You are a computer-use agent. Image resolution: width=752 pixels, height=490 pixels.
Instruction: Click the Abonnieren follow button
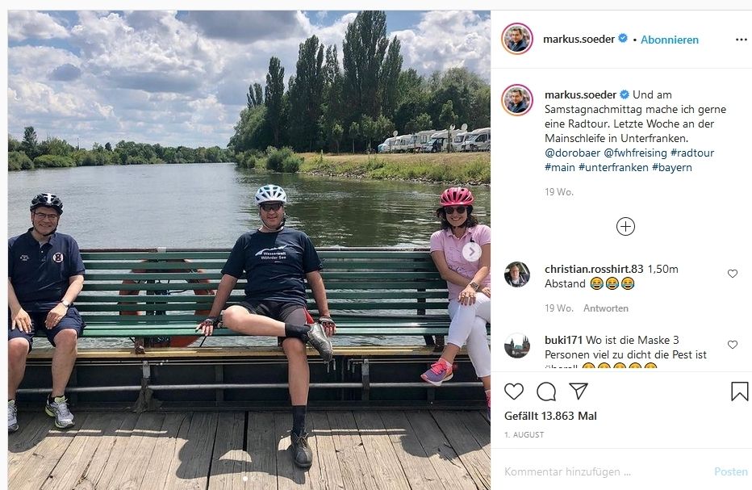click(x=670, y=40)
